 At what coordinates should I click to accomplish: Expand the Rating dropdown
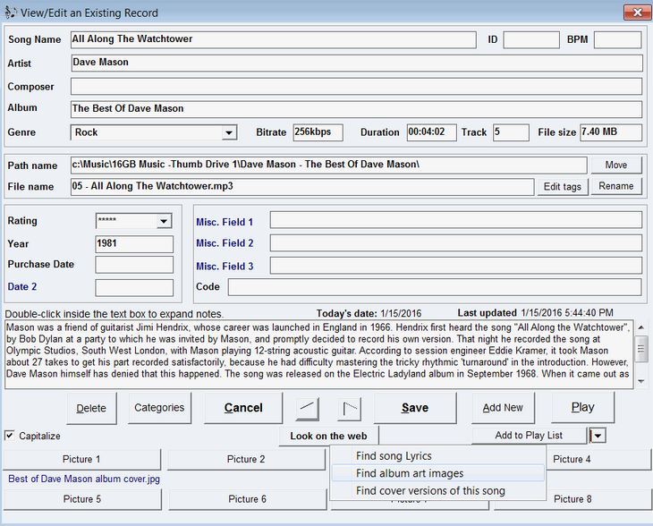click(164, 221)
